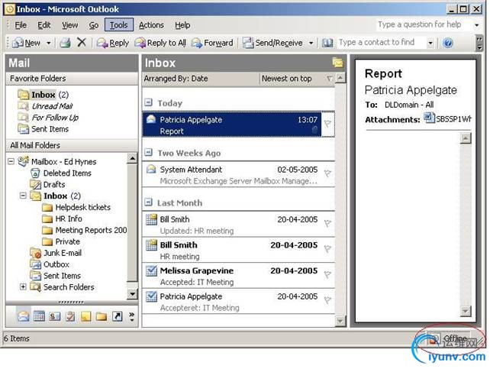Click the Forward button
The image size is (490, 369).
point(212,43)
